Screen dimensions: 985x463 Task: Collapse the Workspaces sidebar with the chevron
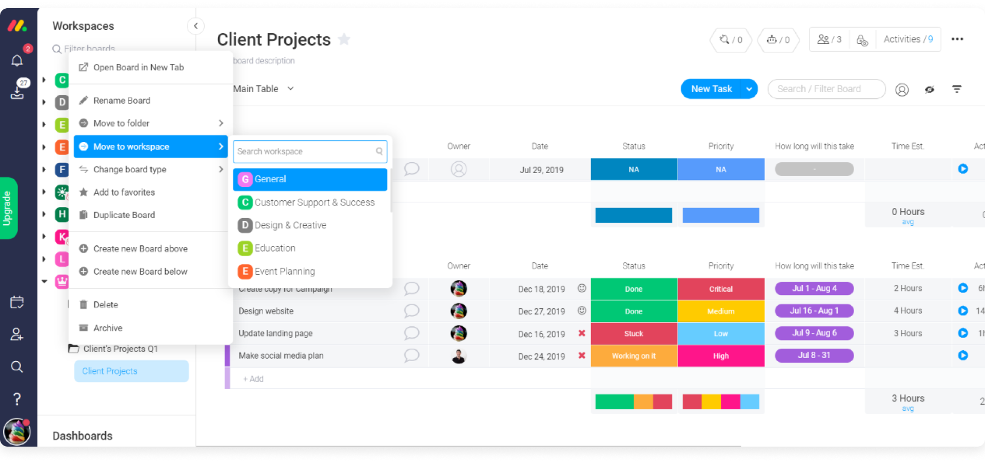tap(195, 26)
